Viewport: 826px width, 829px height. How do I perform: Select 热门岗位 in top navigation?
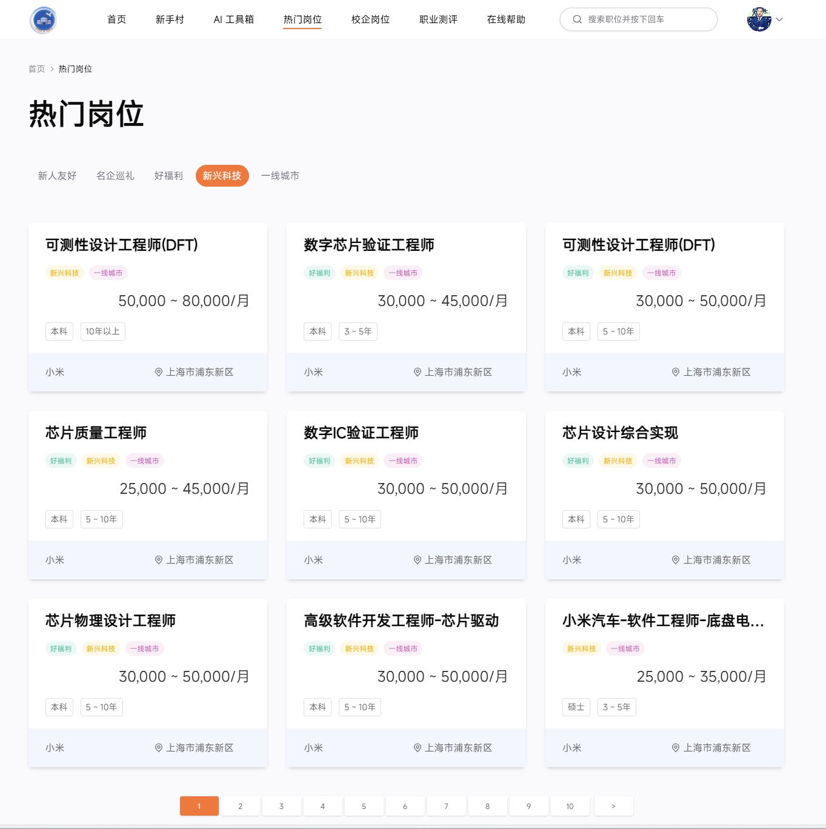point(302,19)
